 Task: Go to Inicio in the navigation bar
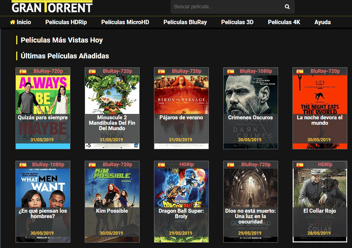[x=21, y=22]
